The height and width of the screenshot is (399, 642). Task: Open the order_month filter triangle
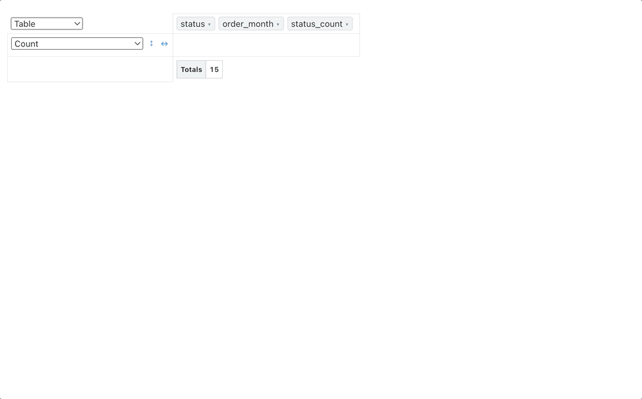pos(278,24)
